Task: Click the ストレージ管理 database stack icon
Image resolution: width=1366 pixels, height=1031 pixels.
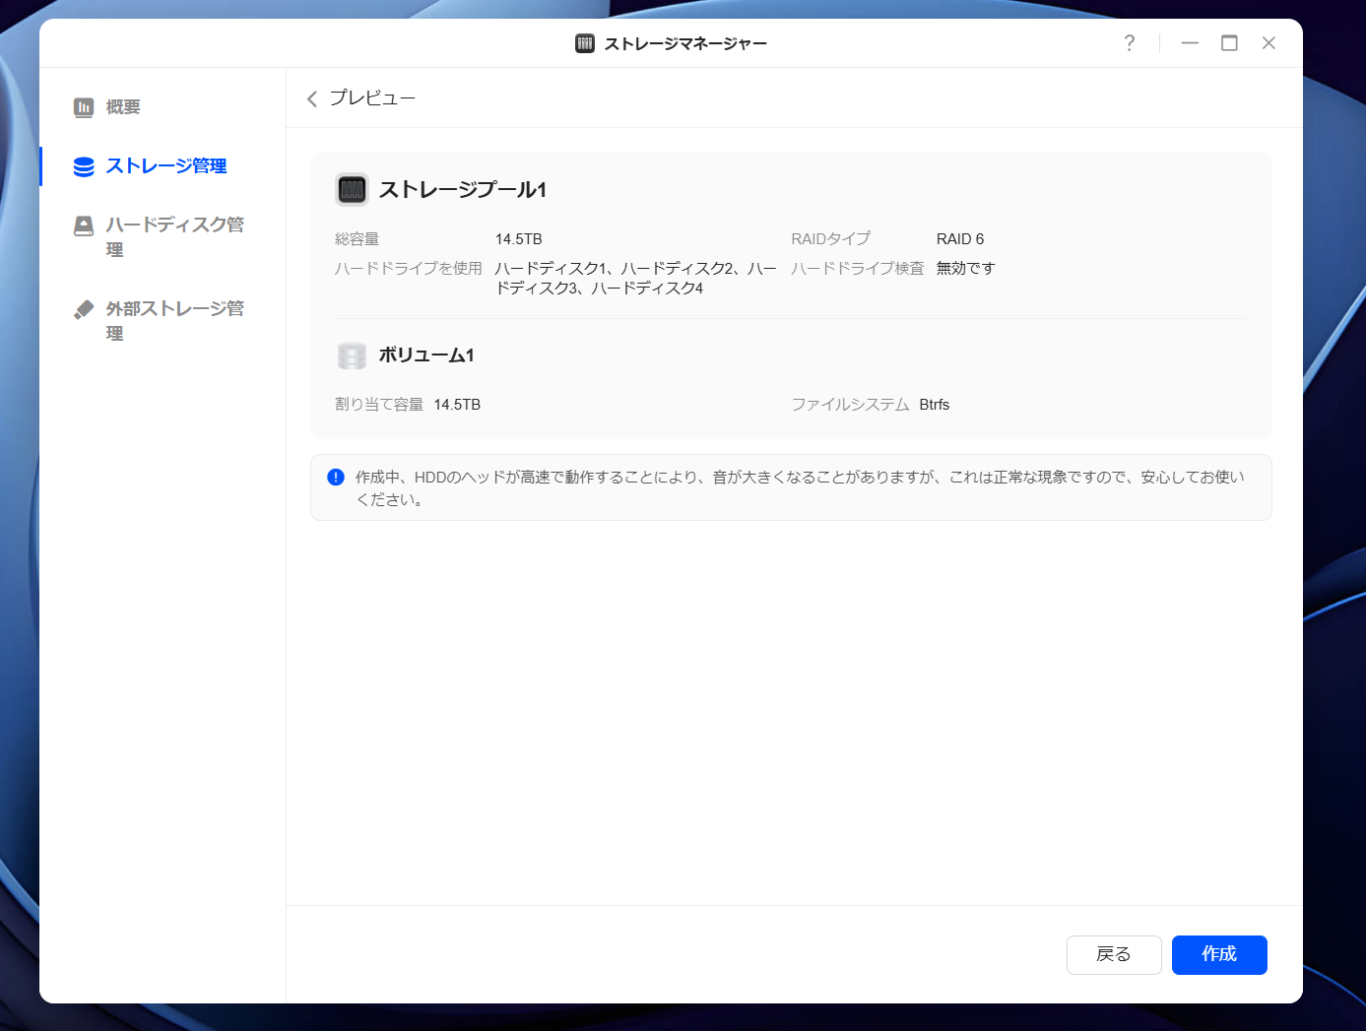Action: (84, 166)
